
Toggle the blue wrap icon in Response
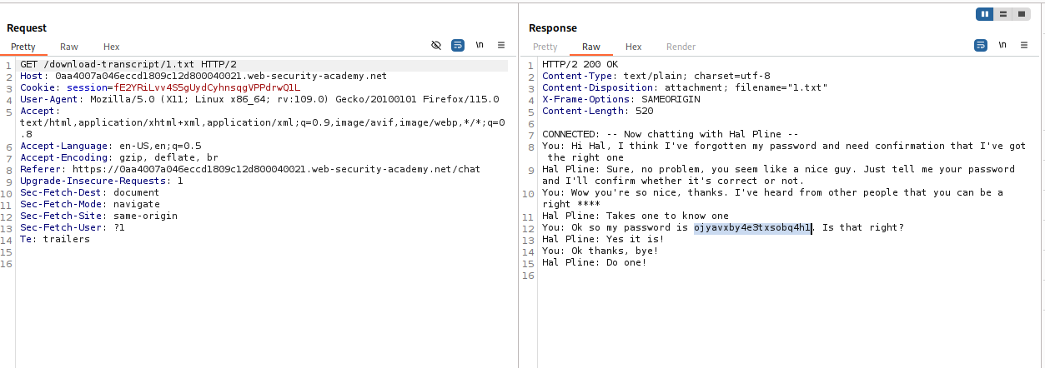981,46
